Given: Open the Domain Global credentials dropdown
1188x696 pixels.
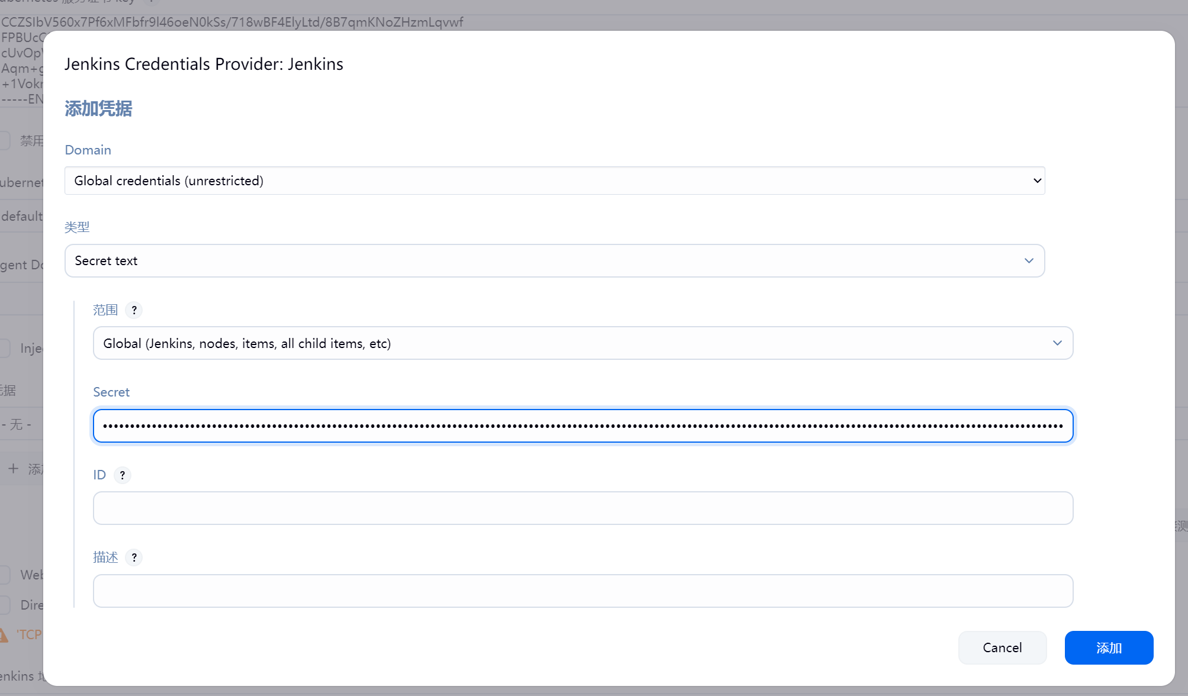Looking at the screenshot, I should pyautogui.click(x=555, y=181).
